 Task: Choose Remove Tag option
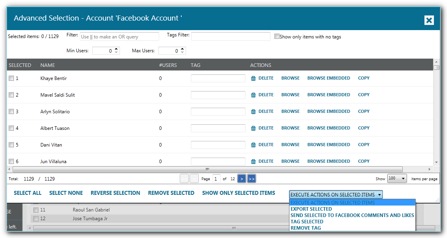306,228
